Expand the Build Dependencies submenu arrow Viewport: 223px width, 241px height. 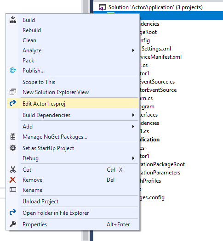[x=133, y=115]
